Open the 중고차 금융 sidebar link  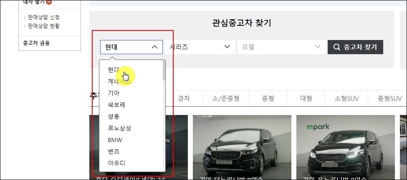click(36, 43)
